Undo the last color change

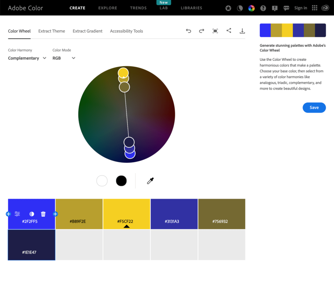pyautogui.click(x=188, y=31)
